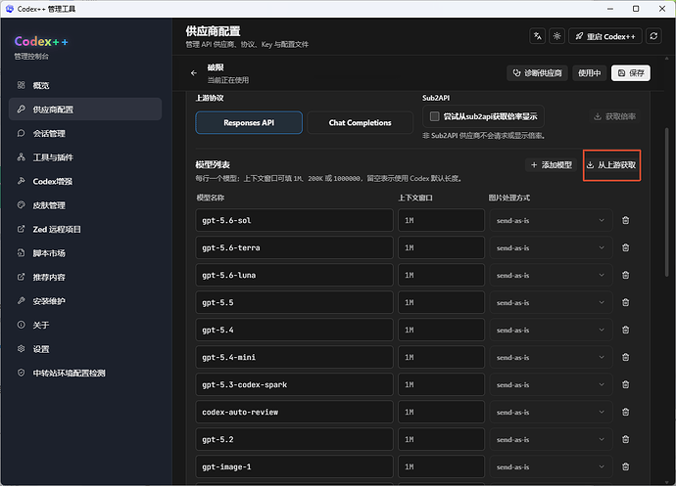Click the codex-auto-review model name field
676x486 pixels.
295,412
